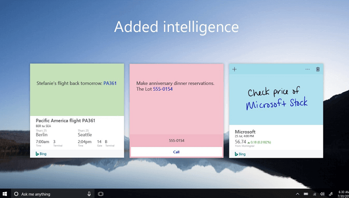The width and height of the screenshot is (349, 198).
Task: Click 'BER to SEA' route text
Action: click(x=44, y=126)
